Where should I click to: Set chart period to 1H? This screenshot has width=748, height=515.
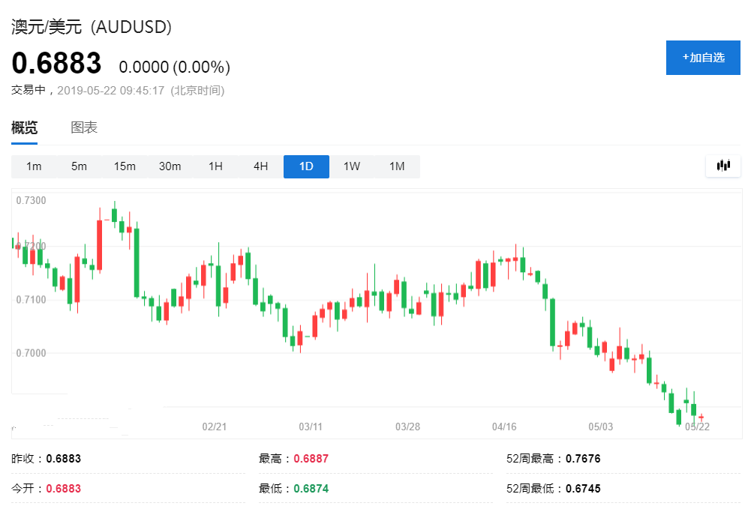(215, 166)
